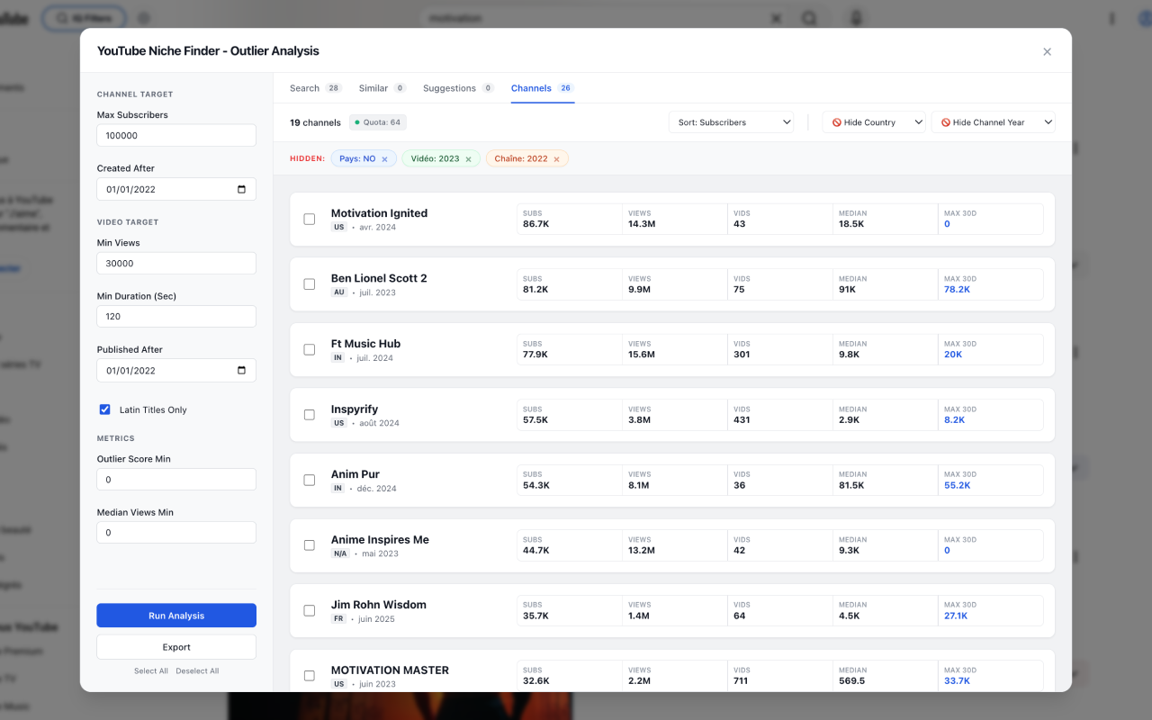Click the Run Analysis button
The width and height of the screenshot is (1152, 720).
[x=176, y=616]
